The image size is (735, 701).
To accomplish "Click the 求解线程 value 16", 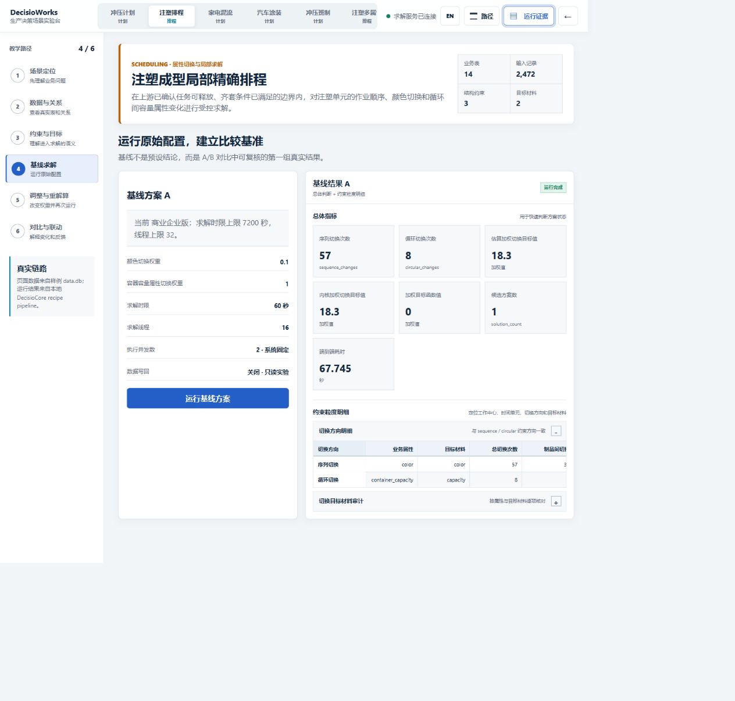I will [x=286, y=328].
